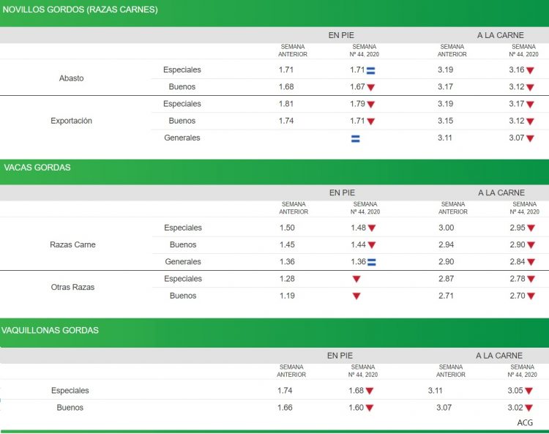The height and width of the screenshot is (434, 549).
Task: Click the red down arrow beside 3.16 in Abasto Especiales
Action: pyautogui.click(x=531, y=70)
